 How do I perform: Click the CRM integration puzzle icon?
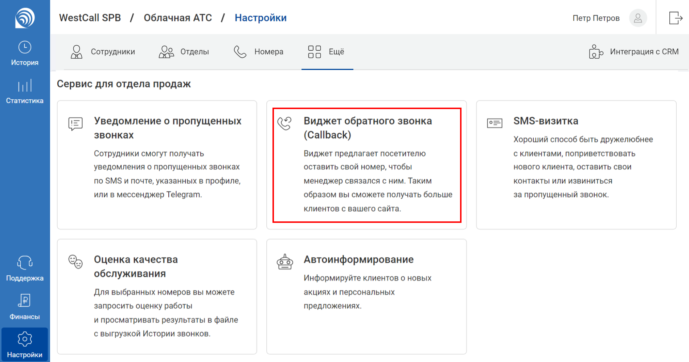[596, 52]
